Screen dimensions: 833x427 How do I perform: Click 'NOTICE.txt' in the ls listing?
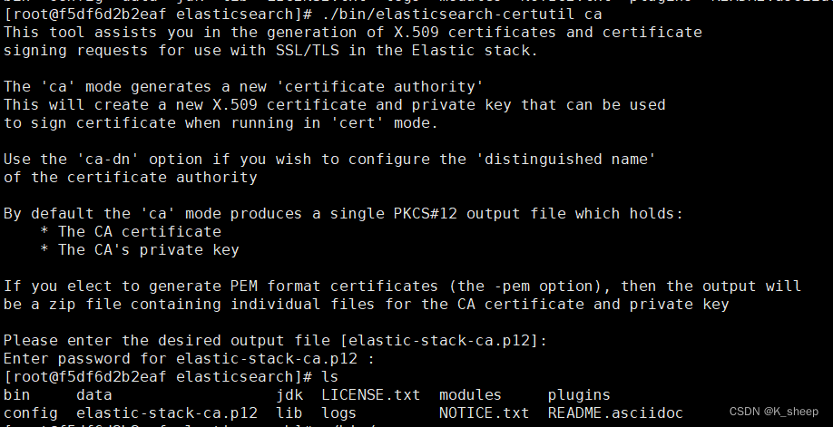click(484, 413)
